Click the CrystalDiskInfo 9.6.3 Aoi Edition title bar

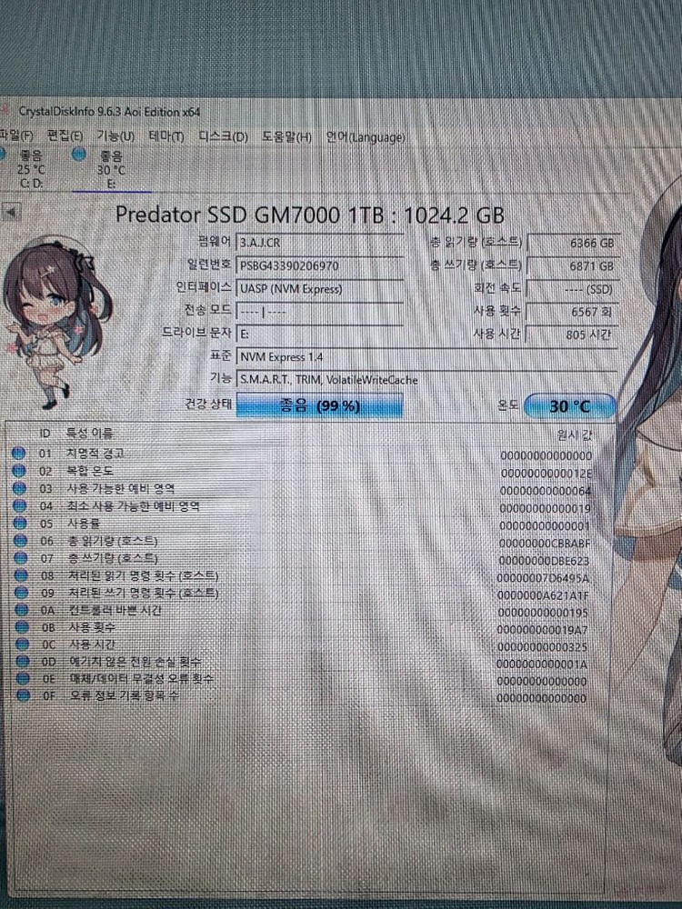[110, 111]
